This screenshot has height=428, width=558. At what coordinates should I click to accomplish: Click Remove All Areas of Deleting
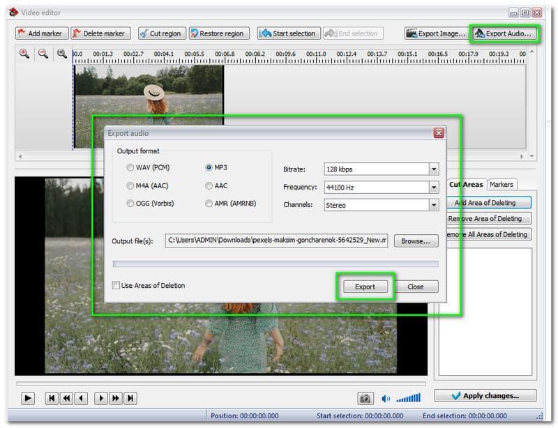tap(489, 234)
